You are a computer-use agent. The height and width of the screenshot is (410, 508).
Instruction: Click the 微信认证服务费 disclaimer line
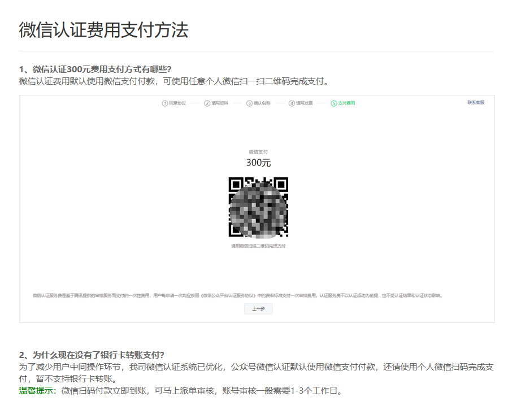pos(237,295)
